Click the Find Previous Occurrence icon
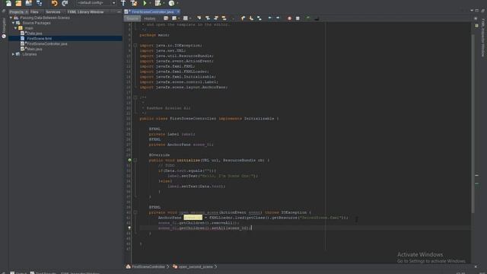Image resolution: width=487 pixels, height=274 pixels. 208,18
